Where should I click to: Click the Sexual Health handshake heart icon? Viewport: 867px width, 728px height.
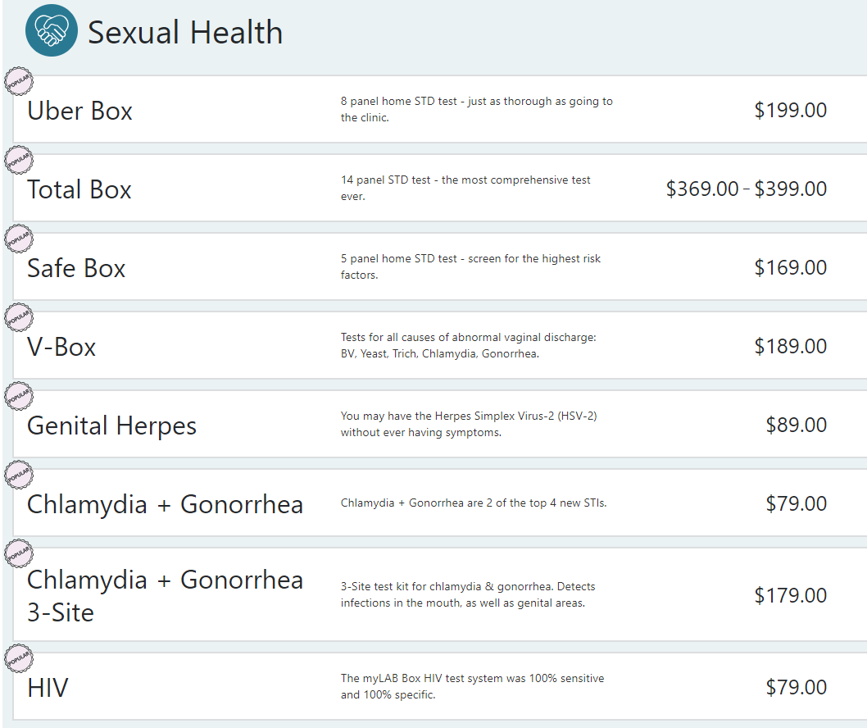click(x=52, y=31)
